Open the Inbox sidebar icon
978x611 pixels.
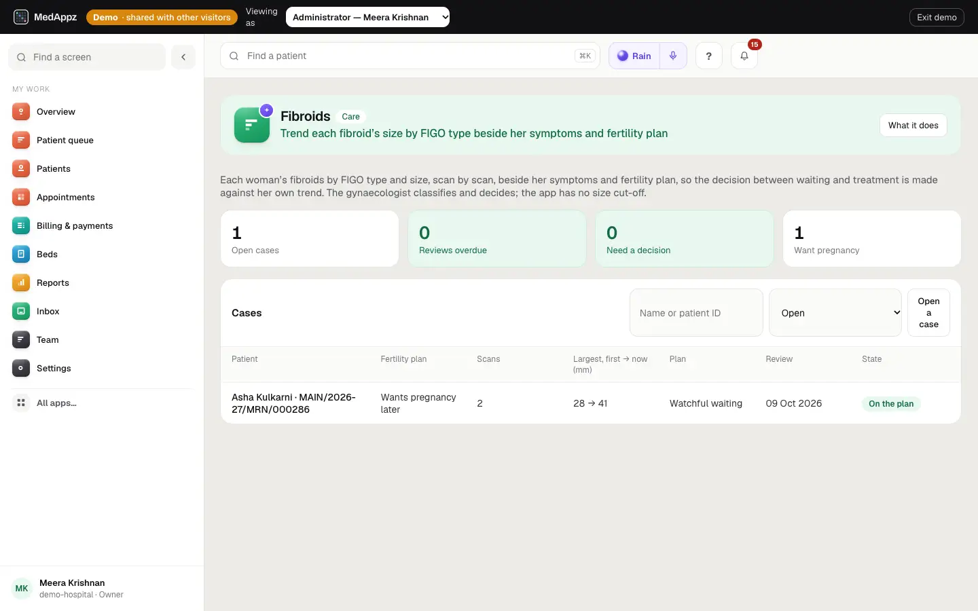click(21, 312)
